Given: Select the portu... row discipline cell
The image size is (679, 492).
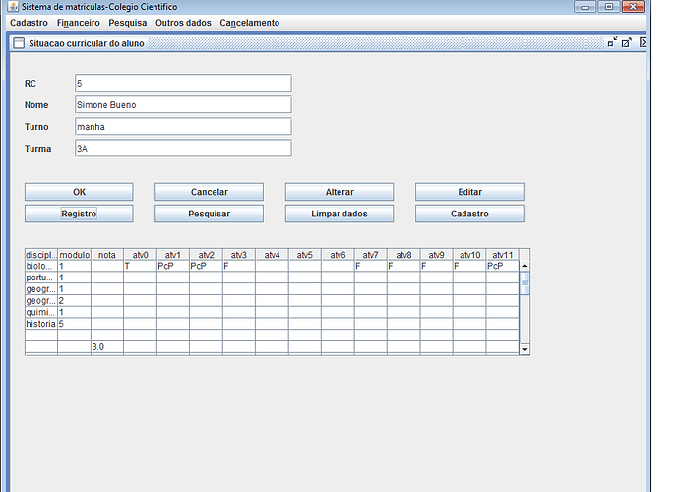Looking at the screenshot, I should (x=41, y=277).
